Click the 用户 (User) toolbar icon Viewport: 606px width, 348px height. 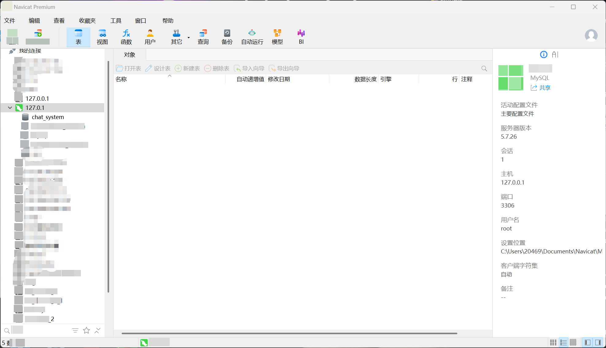coord(150,37)
